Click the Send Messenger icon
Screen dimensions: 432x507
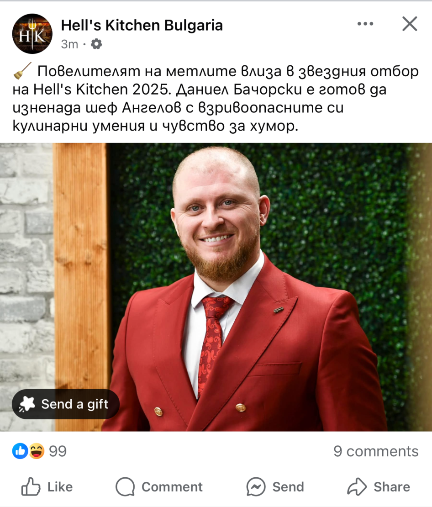click(256, 486)
